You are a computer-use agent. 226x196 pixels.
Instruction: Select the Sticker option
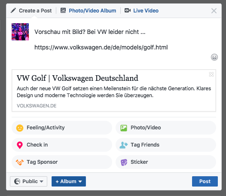click(166, 162)
